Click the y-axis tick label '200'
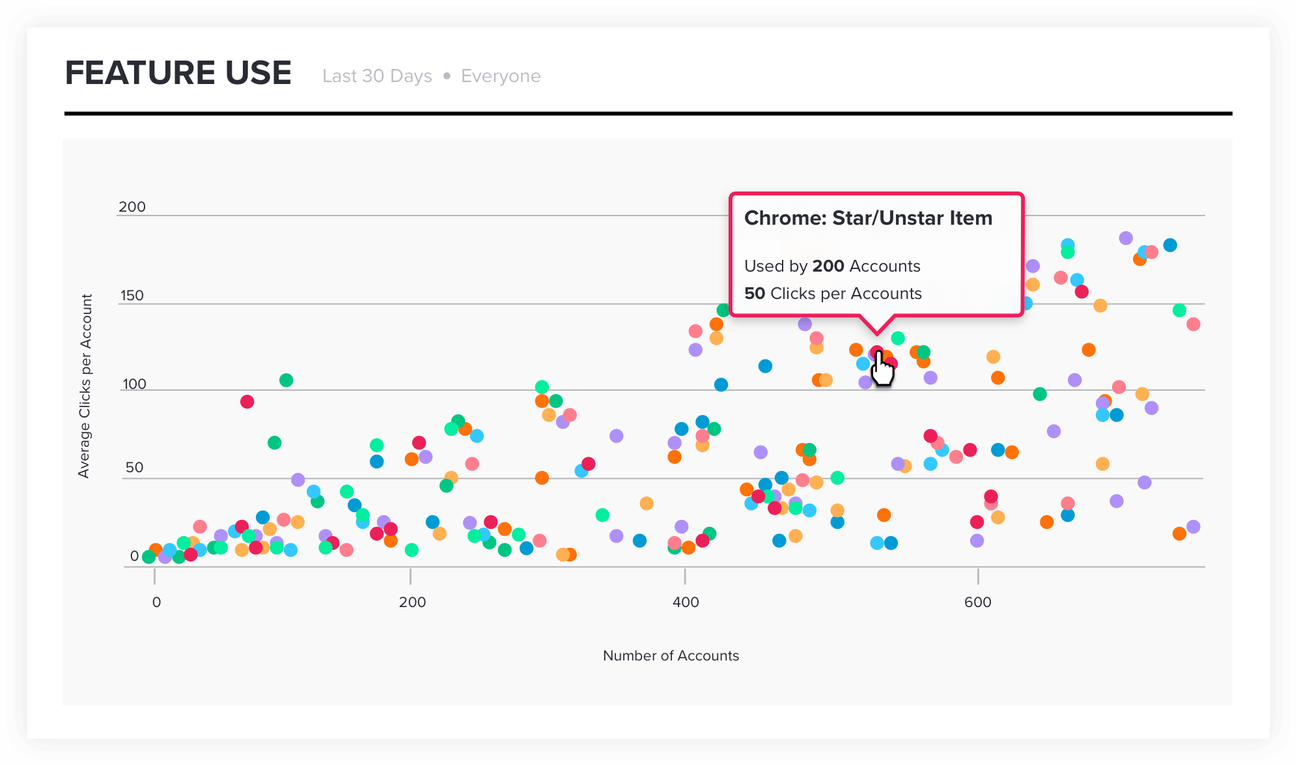1297x766 pixels. point(132,206)
